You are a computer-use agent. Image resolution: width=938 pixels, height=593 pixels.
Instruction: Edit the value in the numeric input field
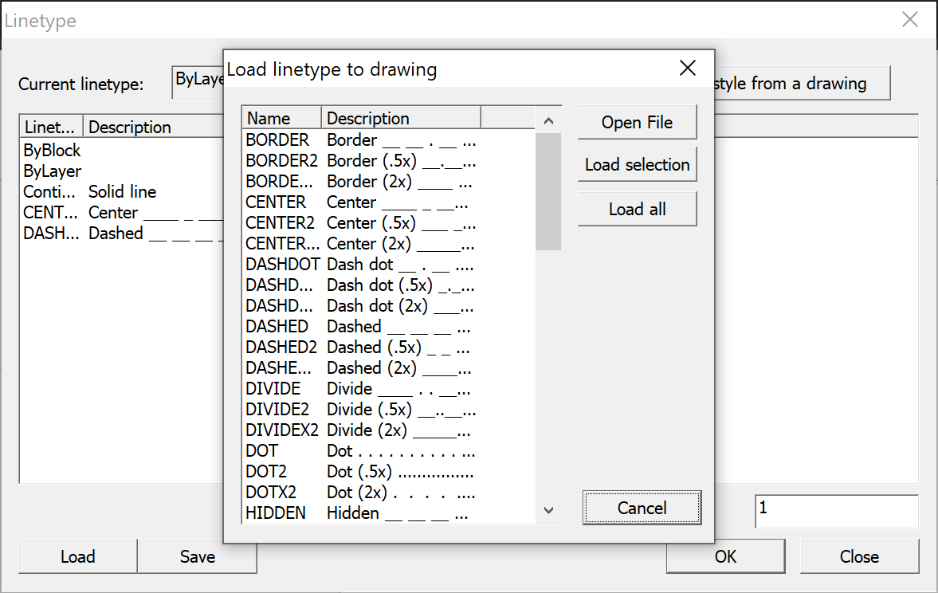click(x=835, y=510)
